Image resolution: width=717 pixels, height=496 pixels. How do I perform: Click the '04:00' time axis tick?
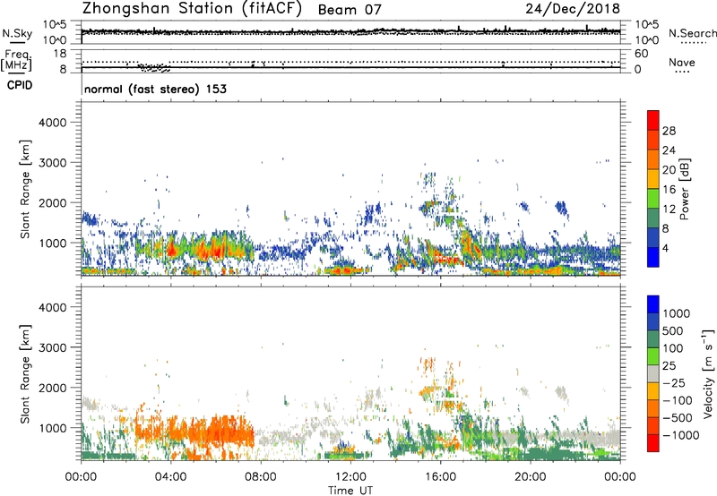click(x=170, y=477)
